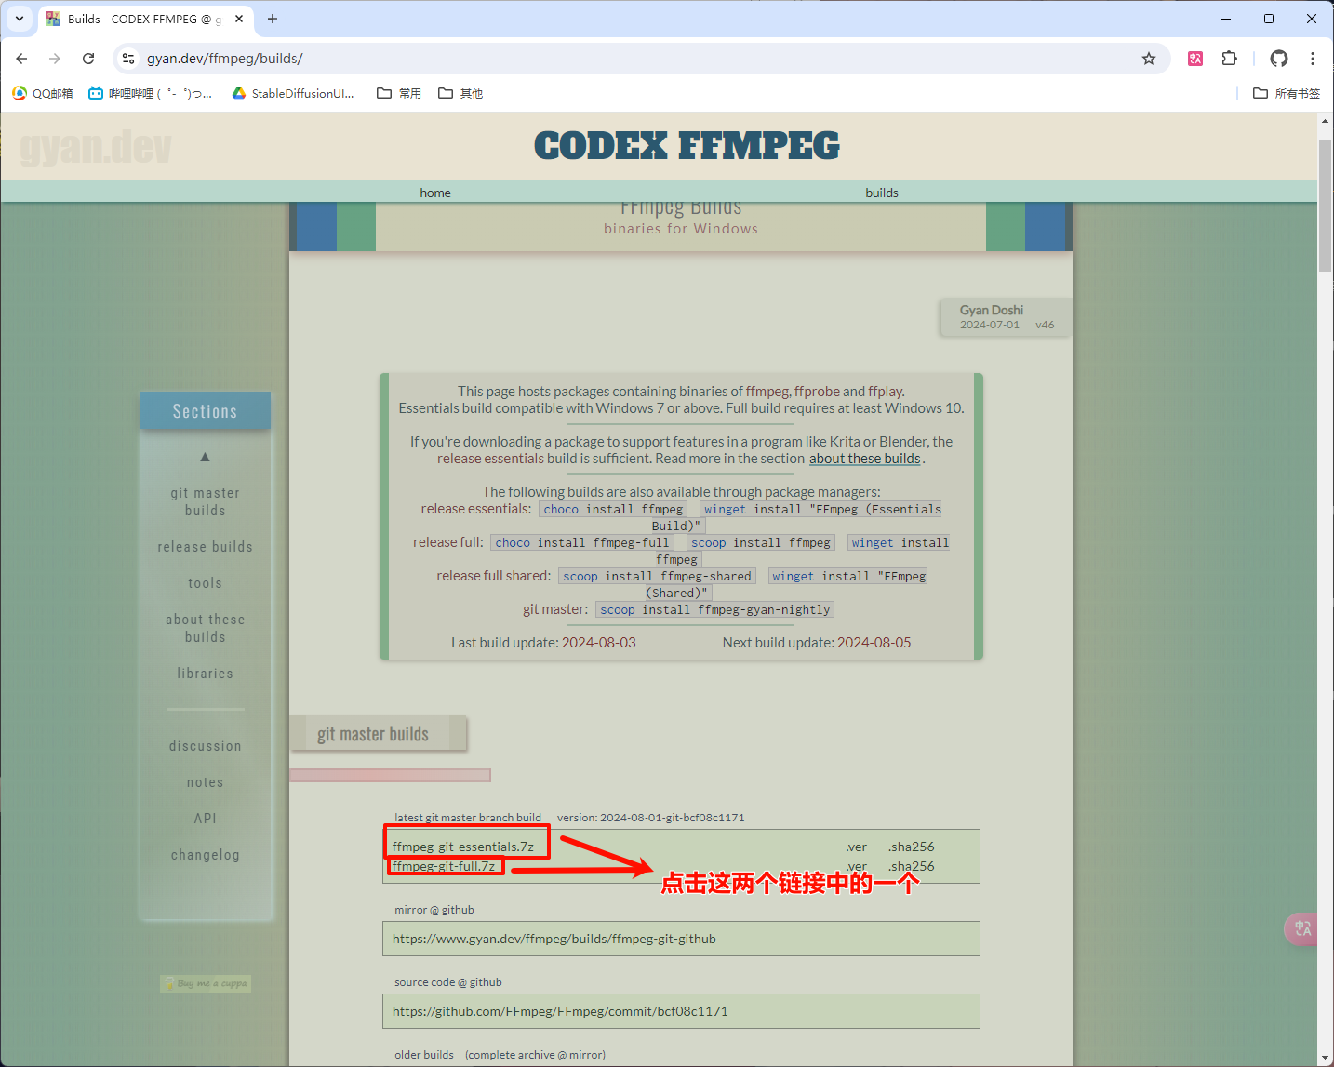
Task: Follow the 'about these builds' inline link
Action: coord(865,459)
